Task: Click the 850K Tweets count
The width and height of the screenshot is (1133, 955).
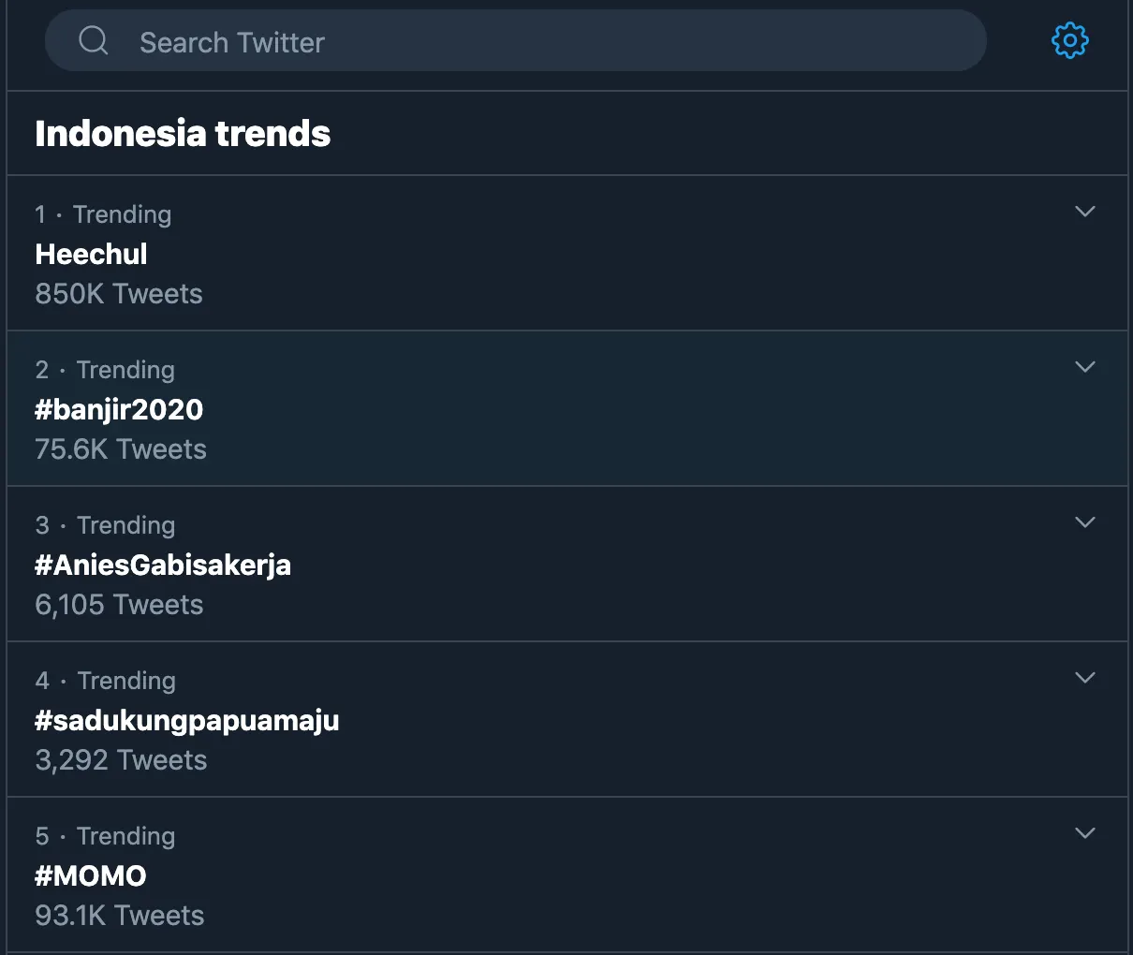Action: 119,294
